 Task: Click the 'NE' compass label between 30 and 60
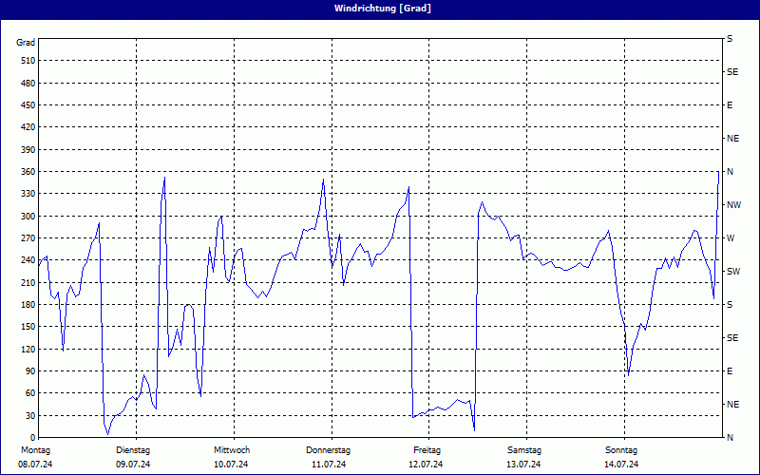click(x=733, y=405)
